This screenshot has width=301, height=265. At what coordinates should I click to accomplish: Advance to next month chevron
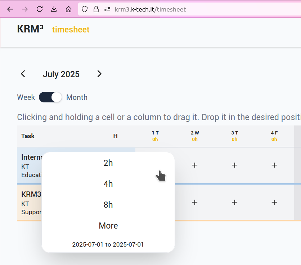99,74
